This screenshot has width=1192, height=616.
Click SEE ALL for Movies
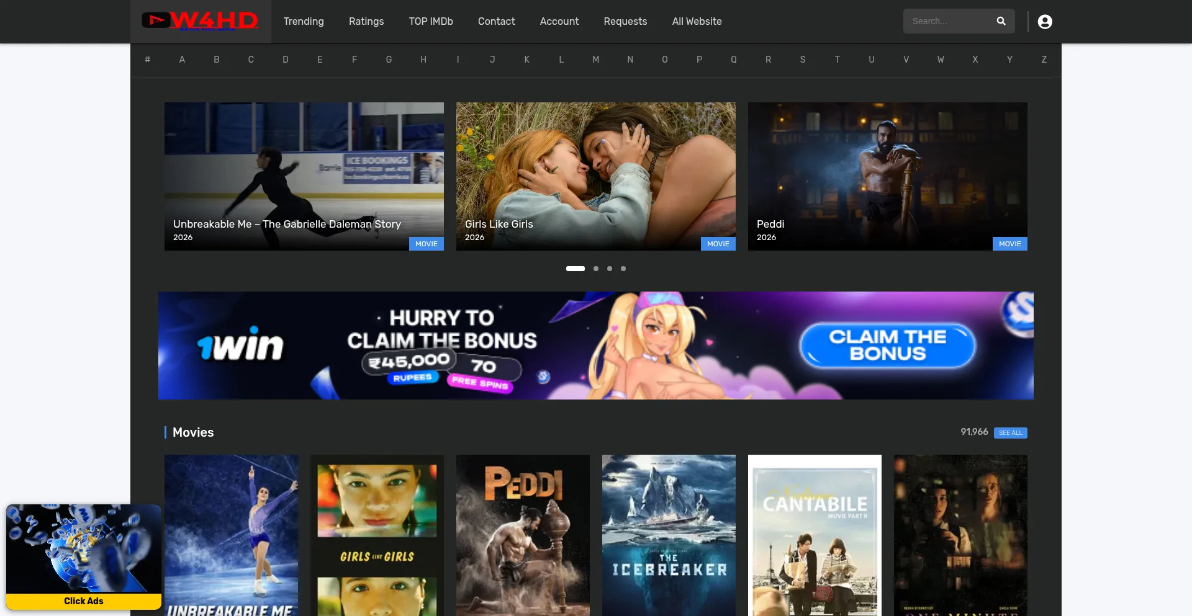coord(1010,433)
